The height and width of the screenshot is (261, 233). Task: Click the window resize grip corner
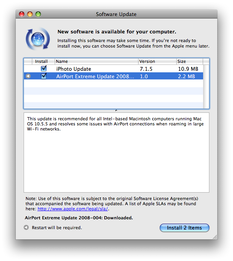tap(215, 237)
